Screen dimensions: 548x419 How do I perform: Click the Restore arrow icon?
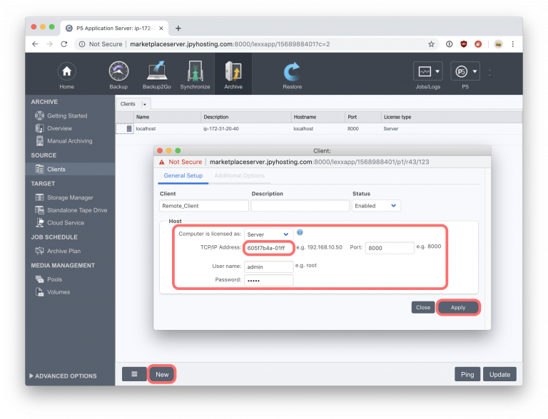292,71
